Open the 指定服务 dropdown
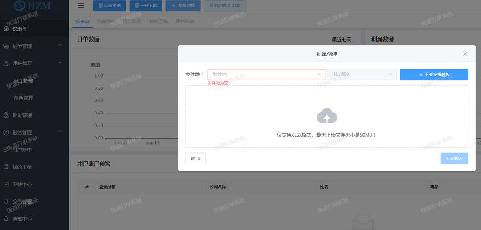 361,74
